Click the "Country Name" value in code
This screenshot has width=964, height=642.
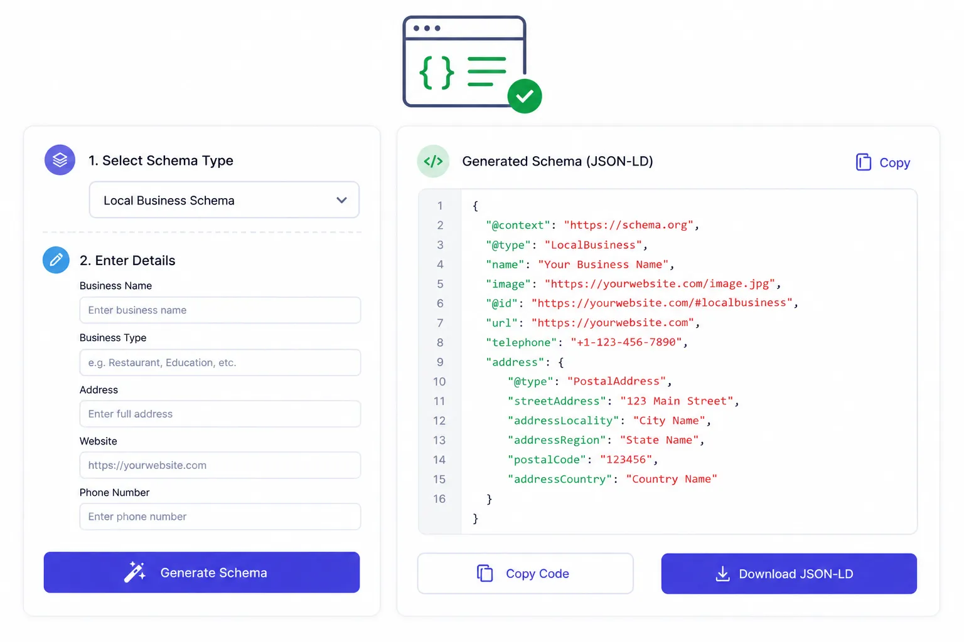[672, 479]
